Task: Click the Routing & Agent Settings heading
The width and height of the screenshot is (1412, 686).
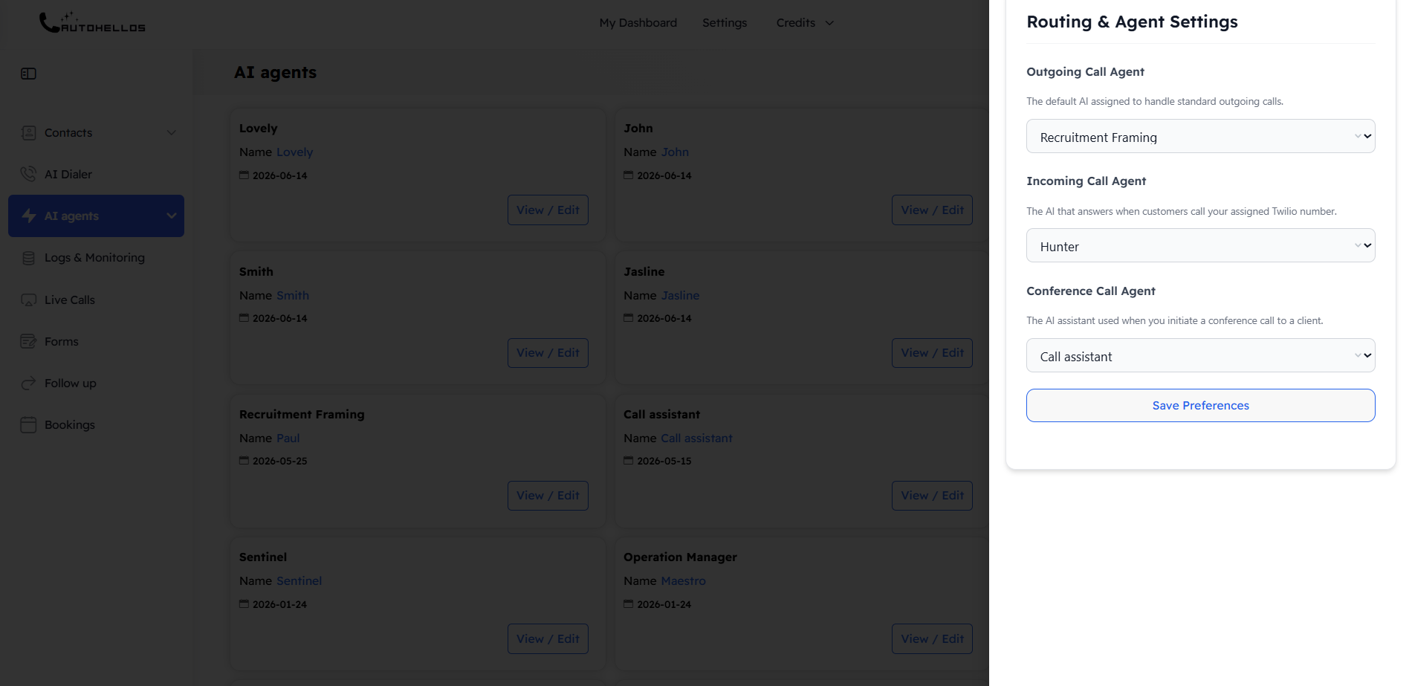Action: (x=1132, y=22)
